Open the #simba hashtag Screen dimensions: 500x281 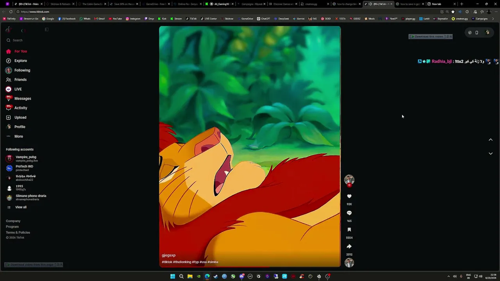[x=213, y=262]
